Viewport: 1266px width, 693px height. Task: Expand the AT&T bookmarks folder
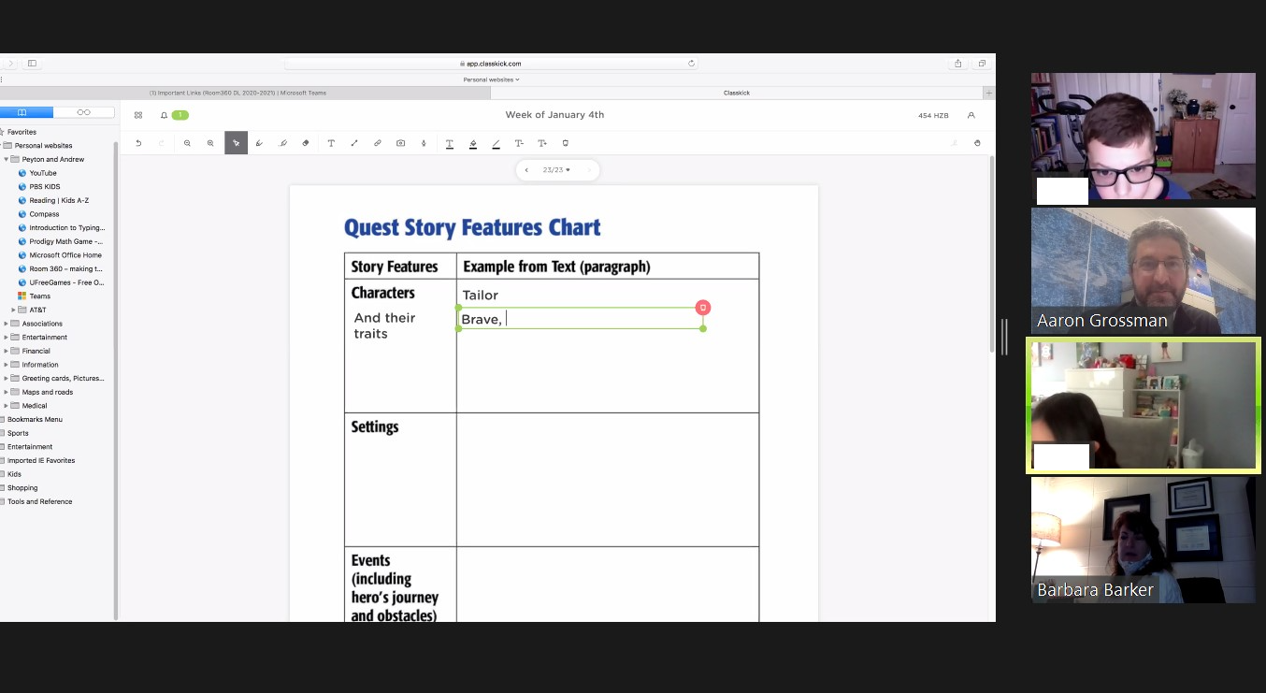click(x=14, y=310)
